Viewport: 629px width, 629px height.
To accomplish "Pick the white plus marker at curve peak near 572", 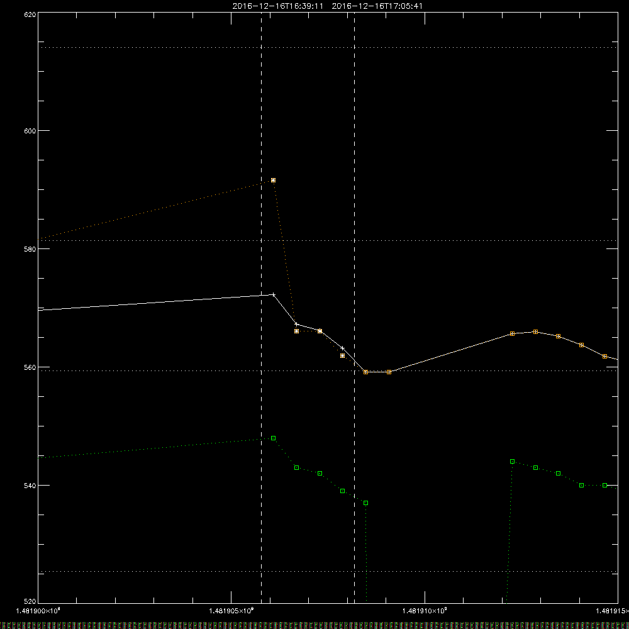I will (274, 295).
